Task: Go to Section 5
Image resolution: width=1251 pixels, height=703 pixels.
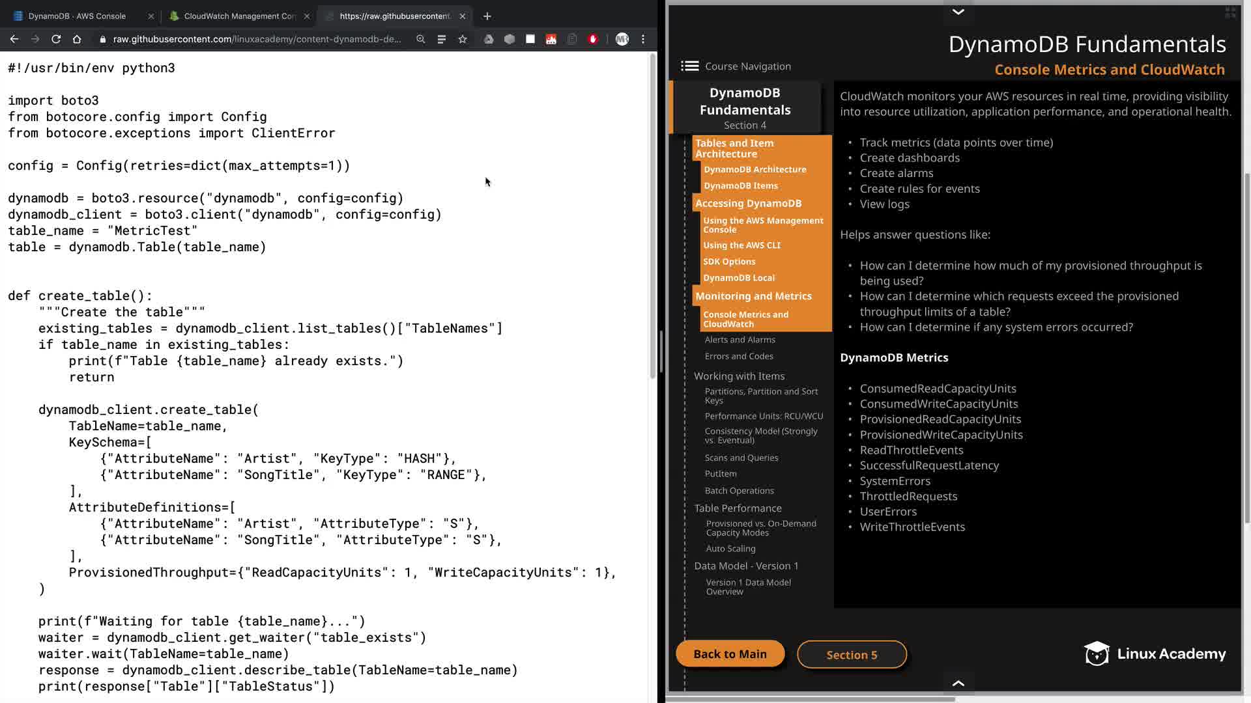Action: [852, 655]
